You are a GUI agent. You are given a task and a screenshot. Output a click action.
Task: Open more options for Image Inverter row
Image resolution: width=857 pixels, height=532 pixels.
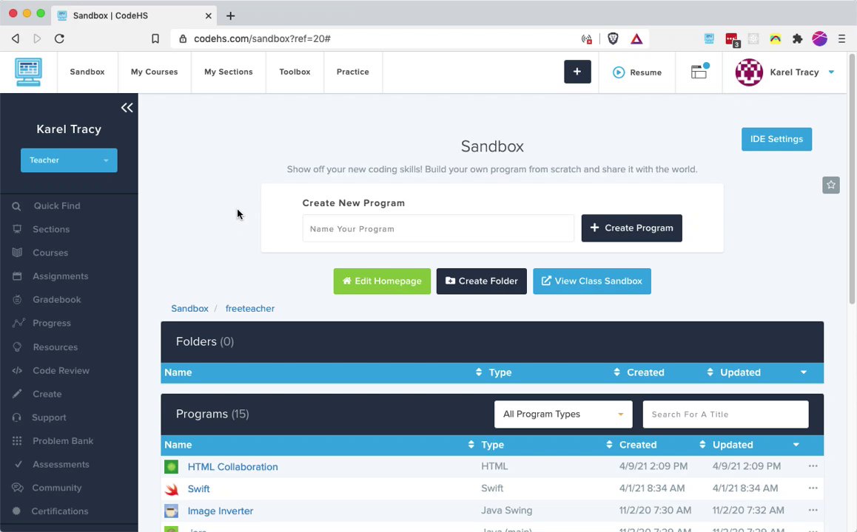[x=813, y=510]
